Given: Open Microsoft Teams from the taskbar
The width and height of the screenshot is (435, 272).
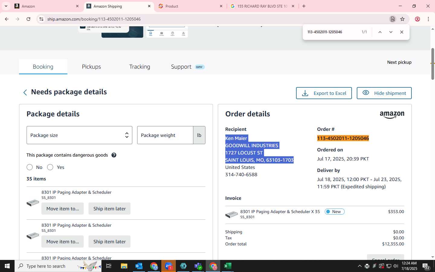Looking at the screenshot, I should tap(198, 266).
